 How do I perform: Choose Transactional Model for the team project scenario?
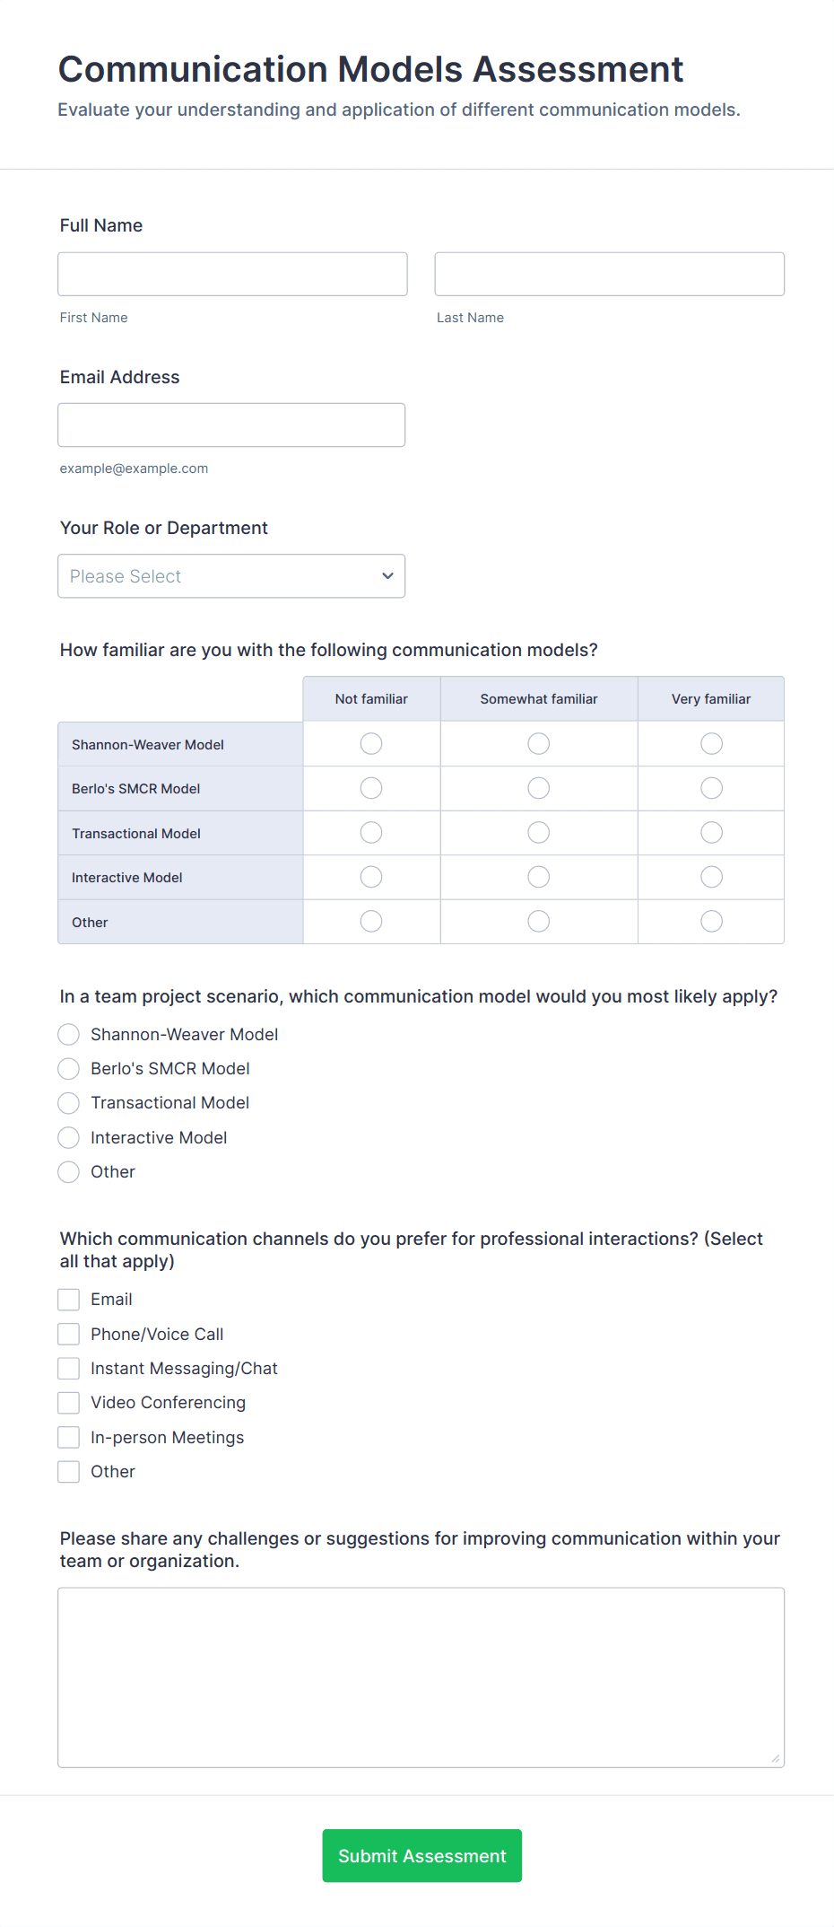click(68, 1102)
